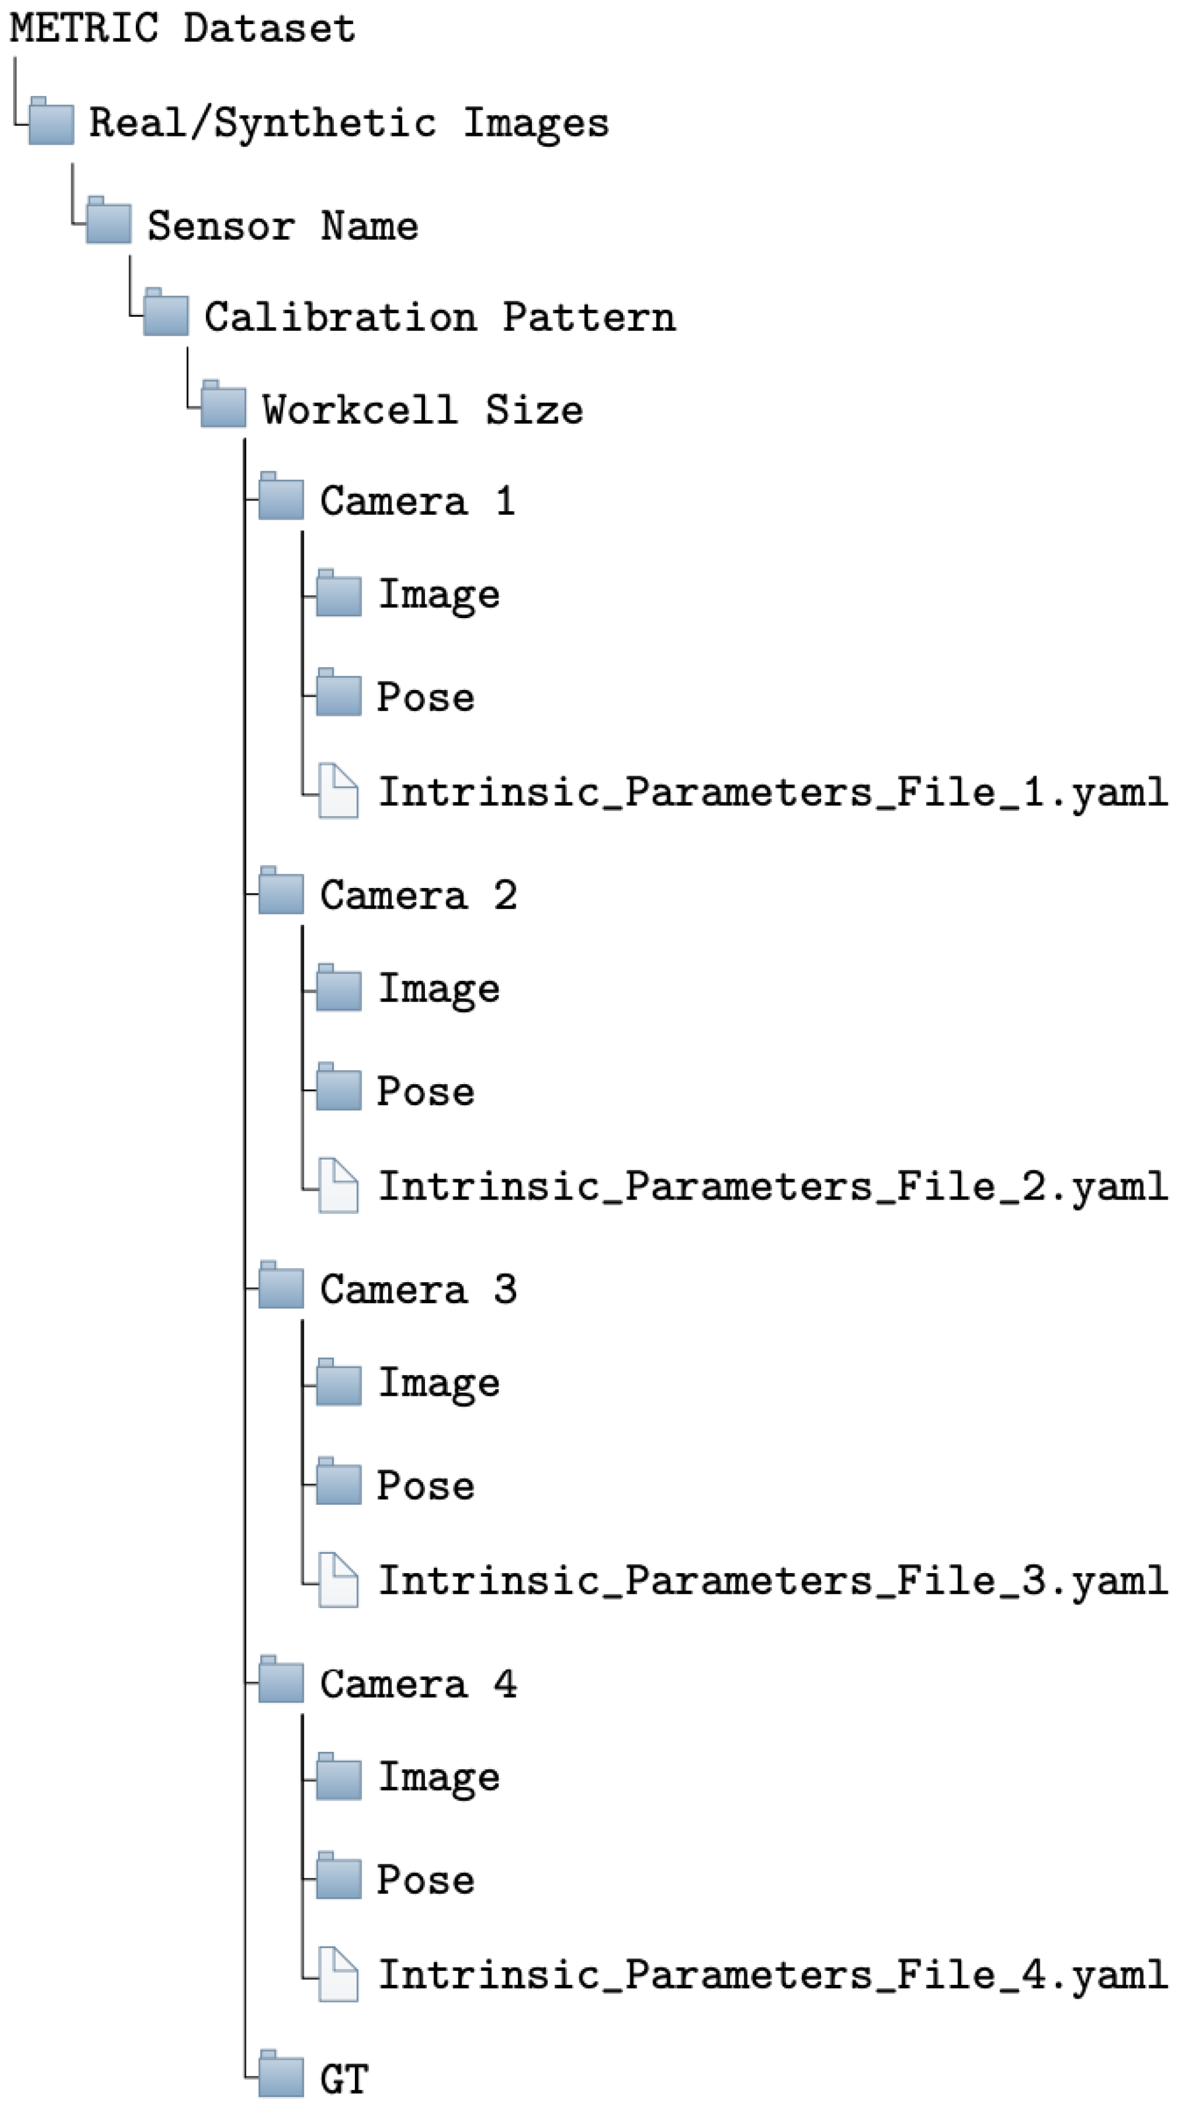1179x2114 pixels.
Task: Click the Camera 4 folder label
Action: (x=418, y=1685)
